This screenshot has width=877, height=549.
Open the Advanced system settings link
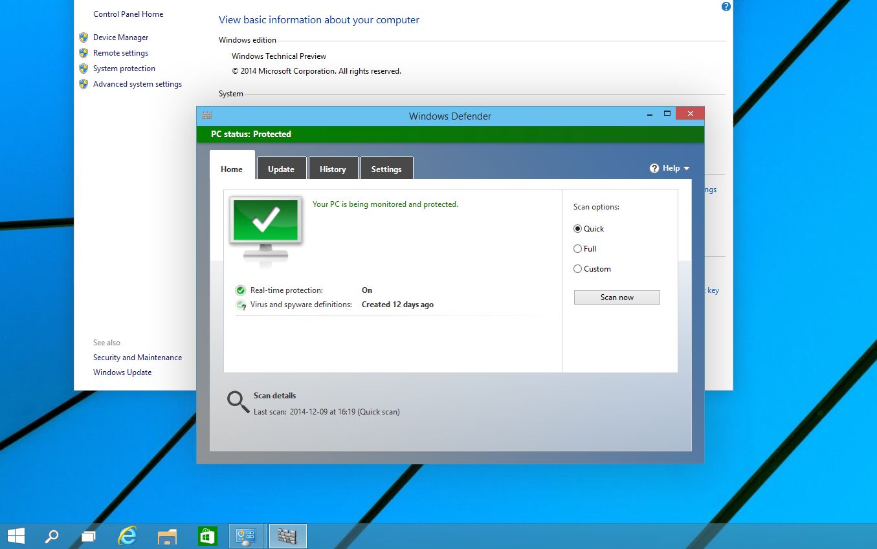[x=137, y=84]
